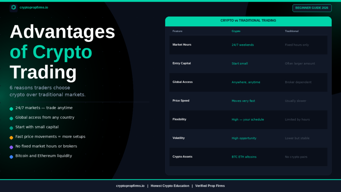341x192 pixels.
Task: Click the 'No crypto pairs' cell
Action: [x=296, y=157]
